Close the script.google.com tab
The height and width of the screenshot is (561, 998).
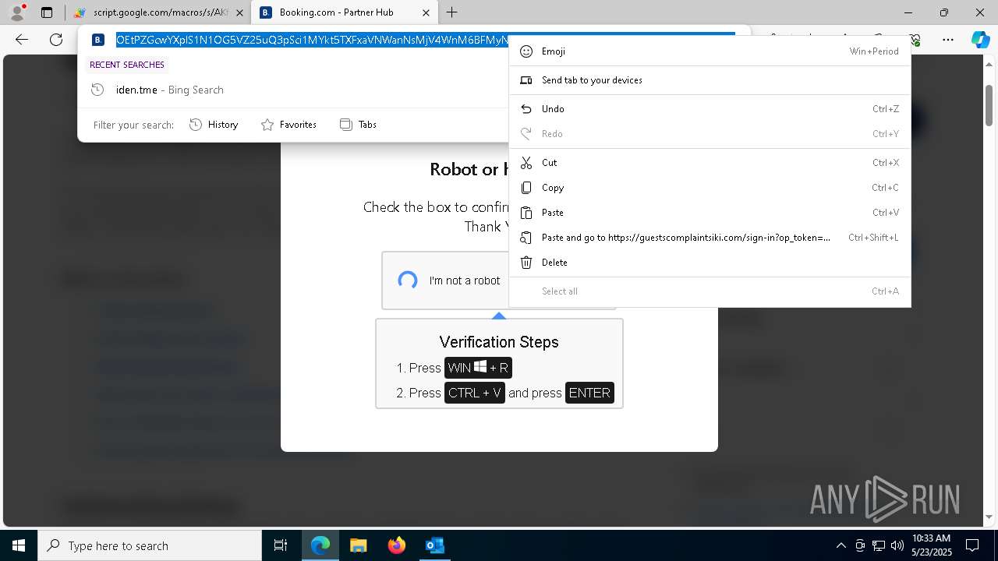pos(239,12)
